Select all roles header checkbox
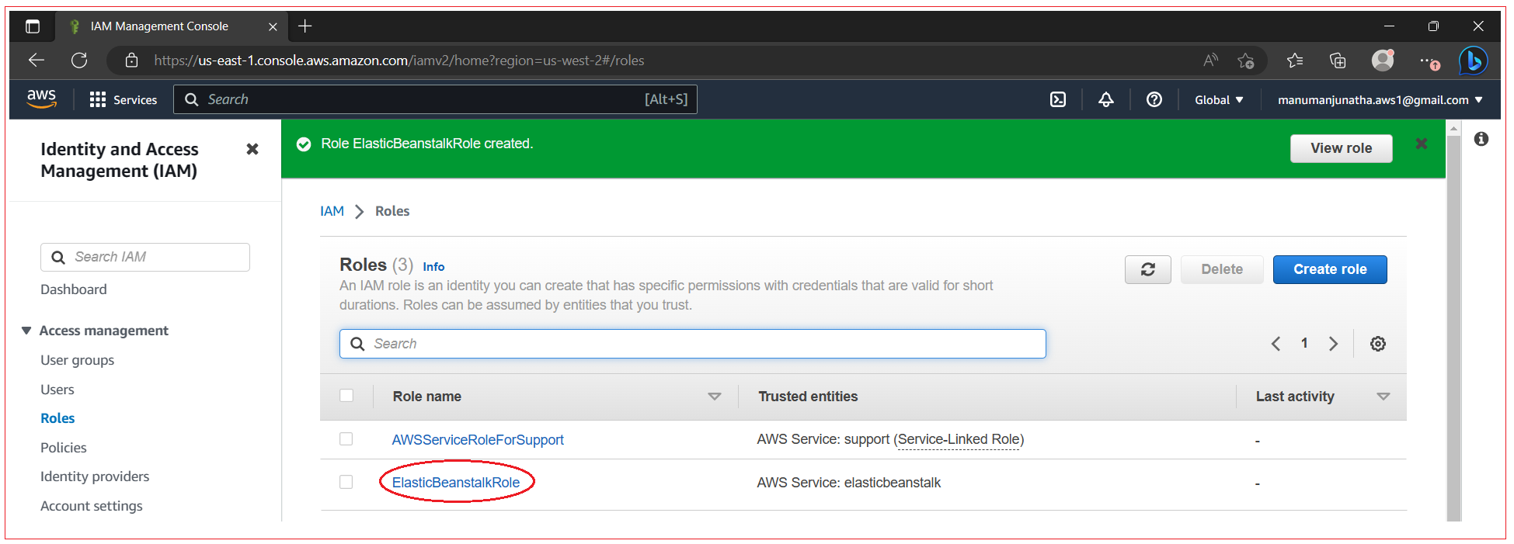 [x=346, y=396]
